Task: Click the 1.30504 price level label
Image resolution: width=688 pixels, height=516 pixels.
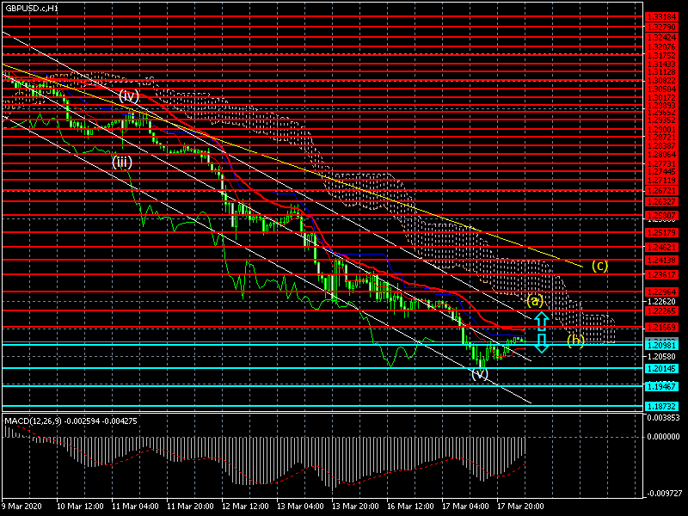Action: 661,89
